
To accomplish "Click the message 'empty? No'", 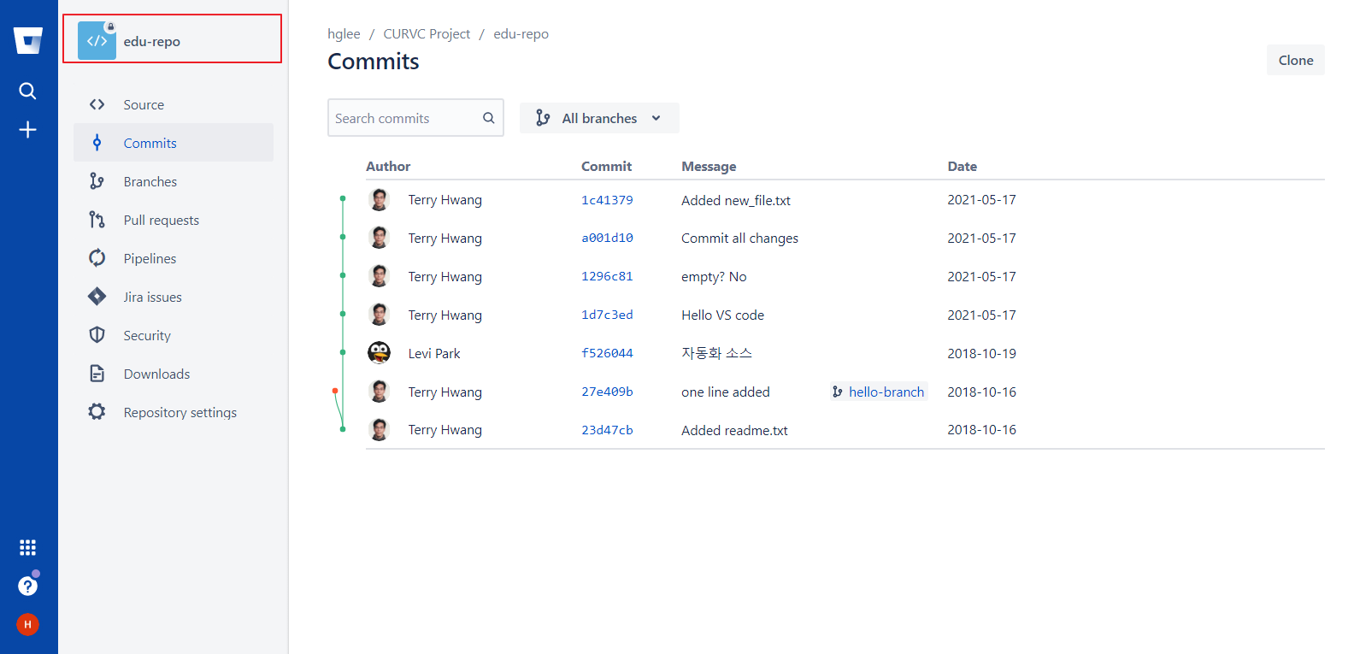I will pos(714,276).
